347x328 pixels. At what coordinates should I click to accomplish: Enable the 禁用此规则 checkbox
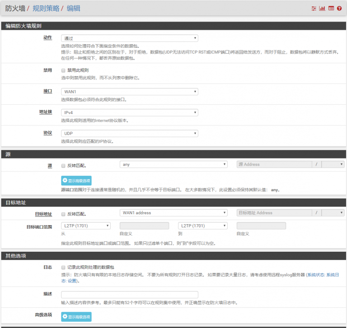63,70
